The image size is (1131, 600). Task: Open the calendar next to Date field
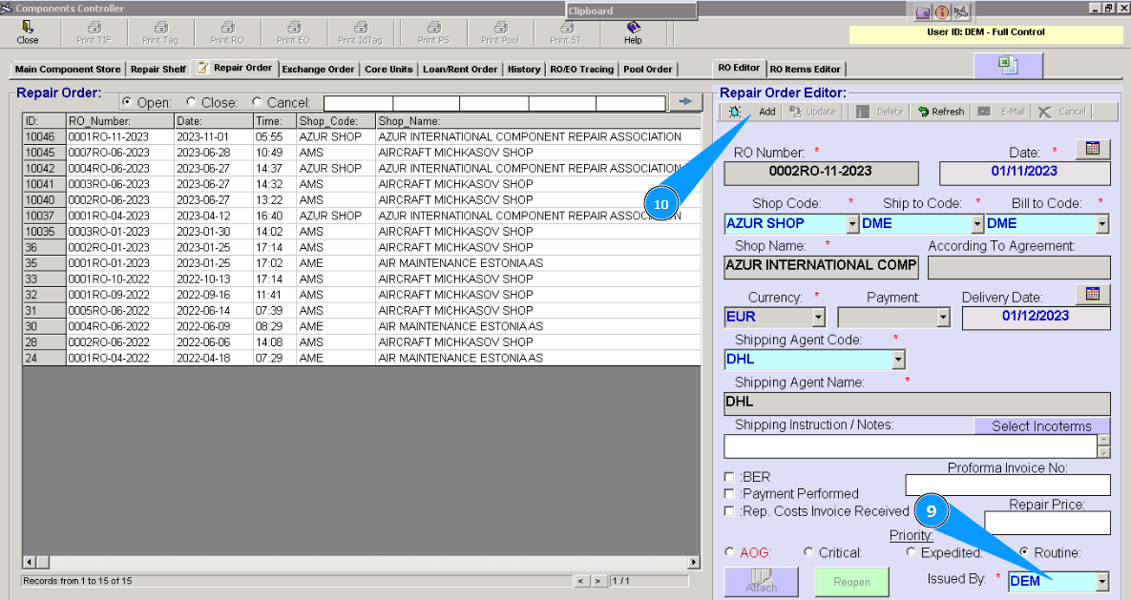click(x=1093, y=149)
